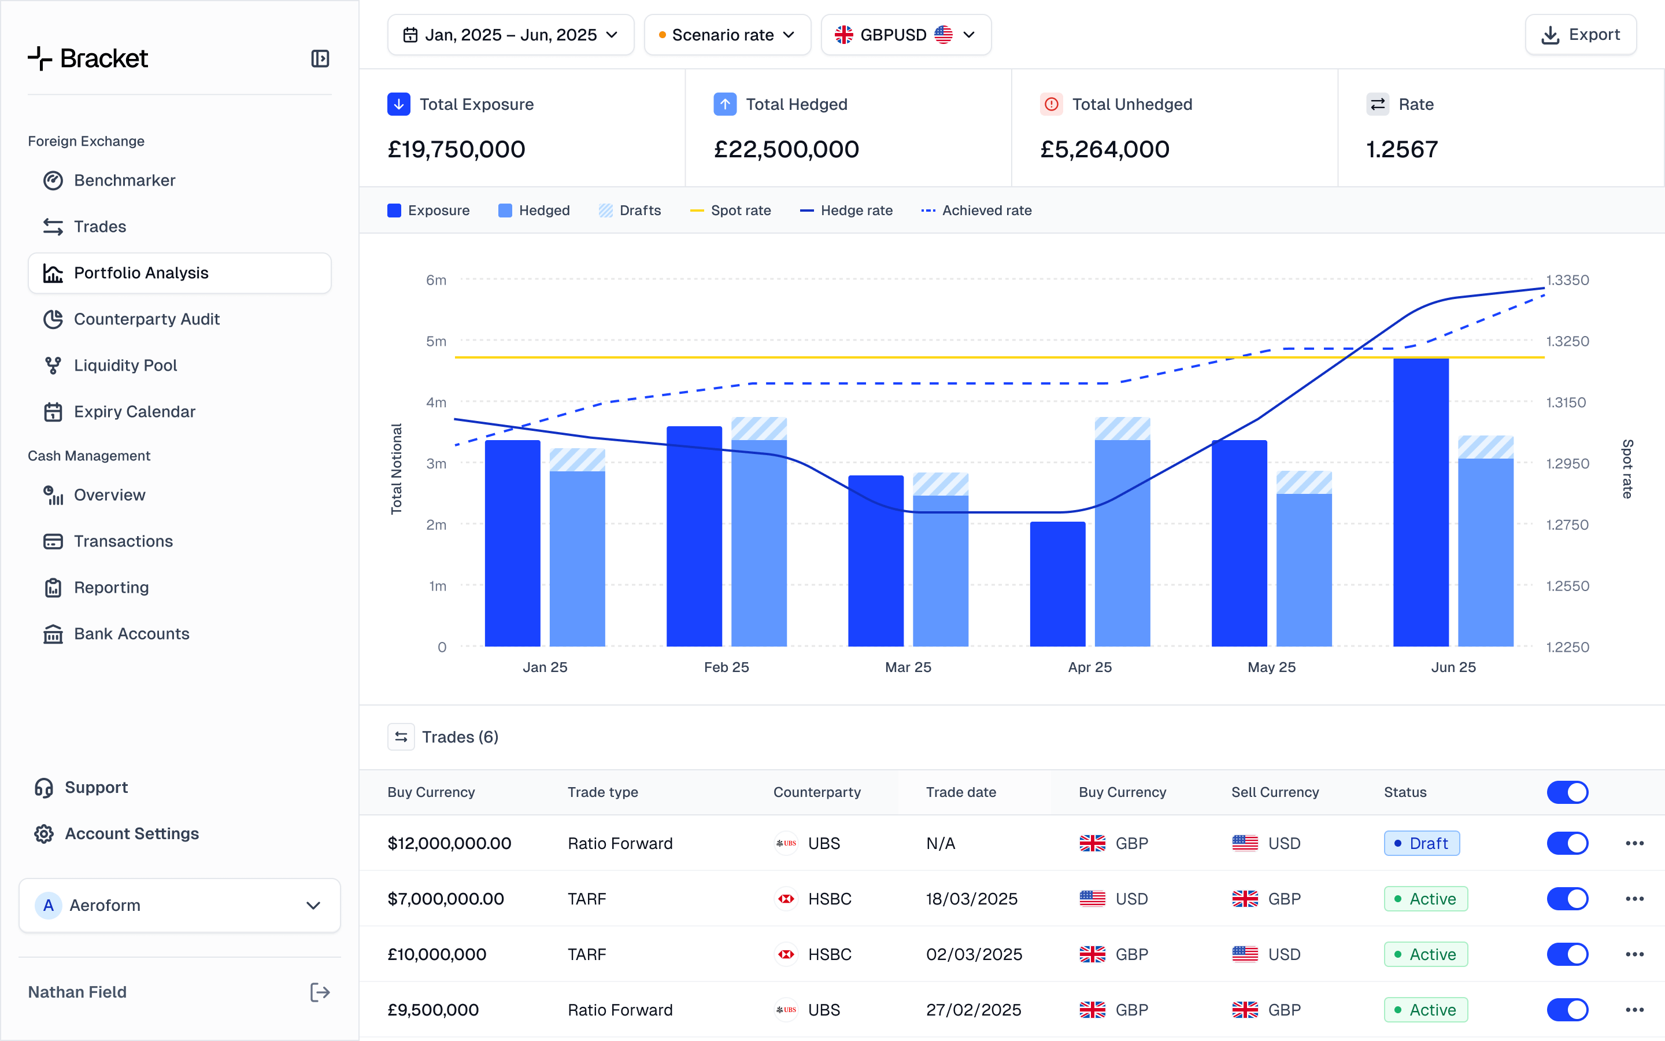Expand the Scenario rate dropdown
This screenshot has height=1041, width=1665.
click(727, 35)
